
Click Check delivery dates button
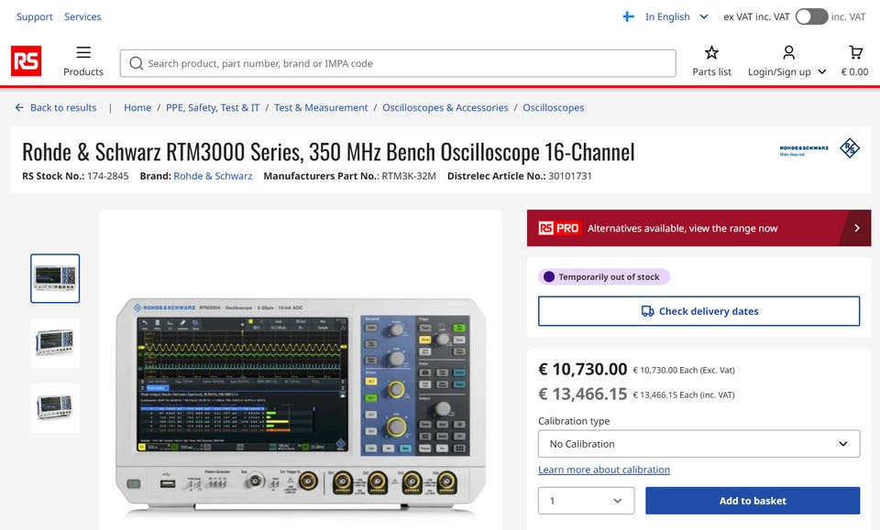698,311
